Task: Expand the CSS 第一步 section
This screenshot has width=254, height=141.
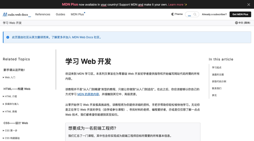Action: coord(10,131)
